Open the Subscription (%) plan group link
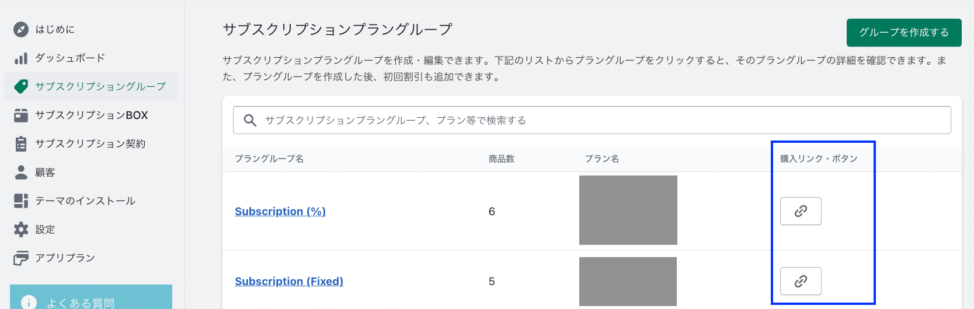 click(x=280, y=211)
